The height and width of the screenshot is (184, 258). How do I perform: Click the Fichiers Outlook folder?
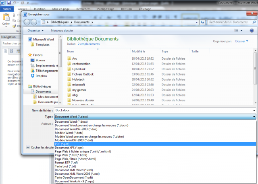click(81, 74)
